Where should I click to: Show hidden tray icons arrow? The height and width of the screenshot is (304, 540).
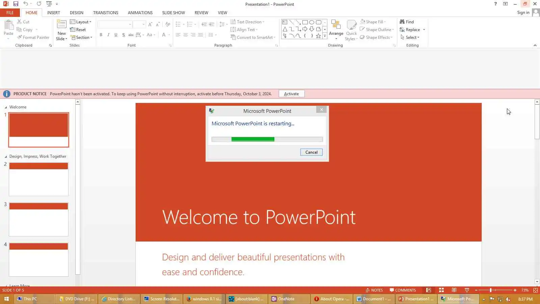484,299
